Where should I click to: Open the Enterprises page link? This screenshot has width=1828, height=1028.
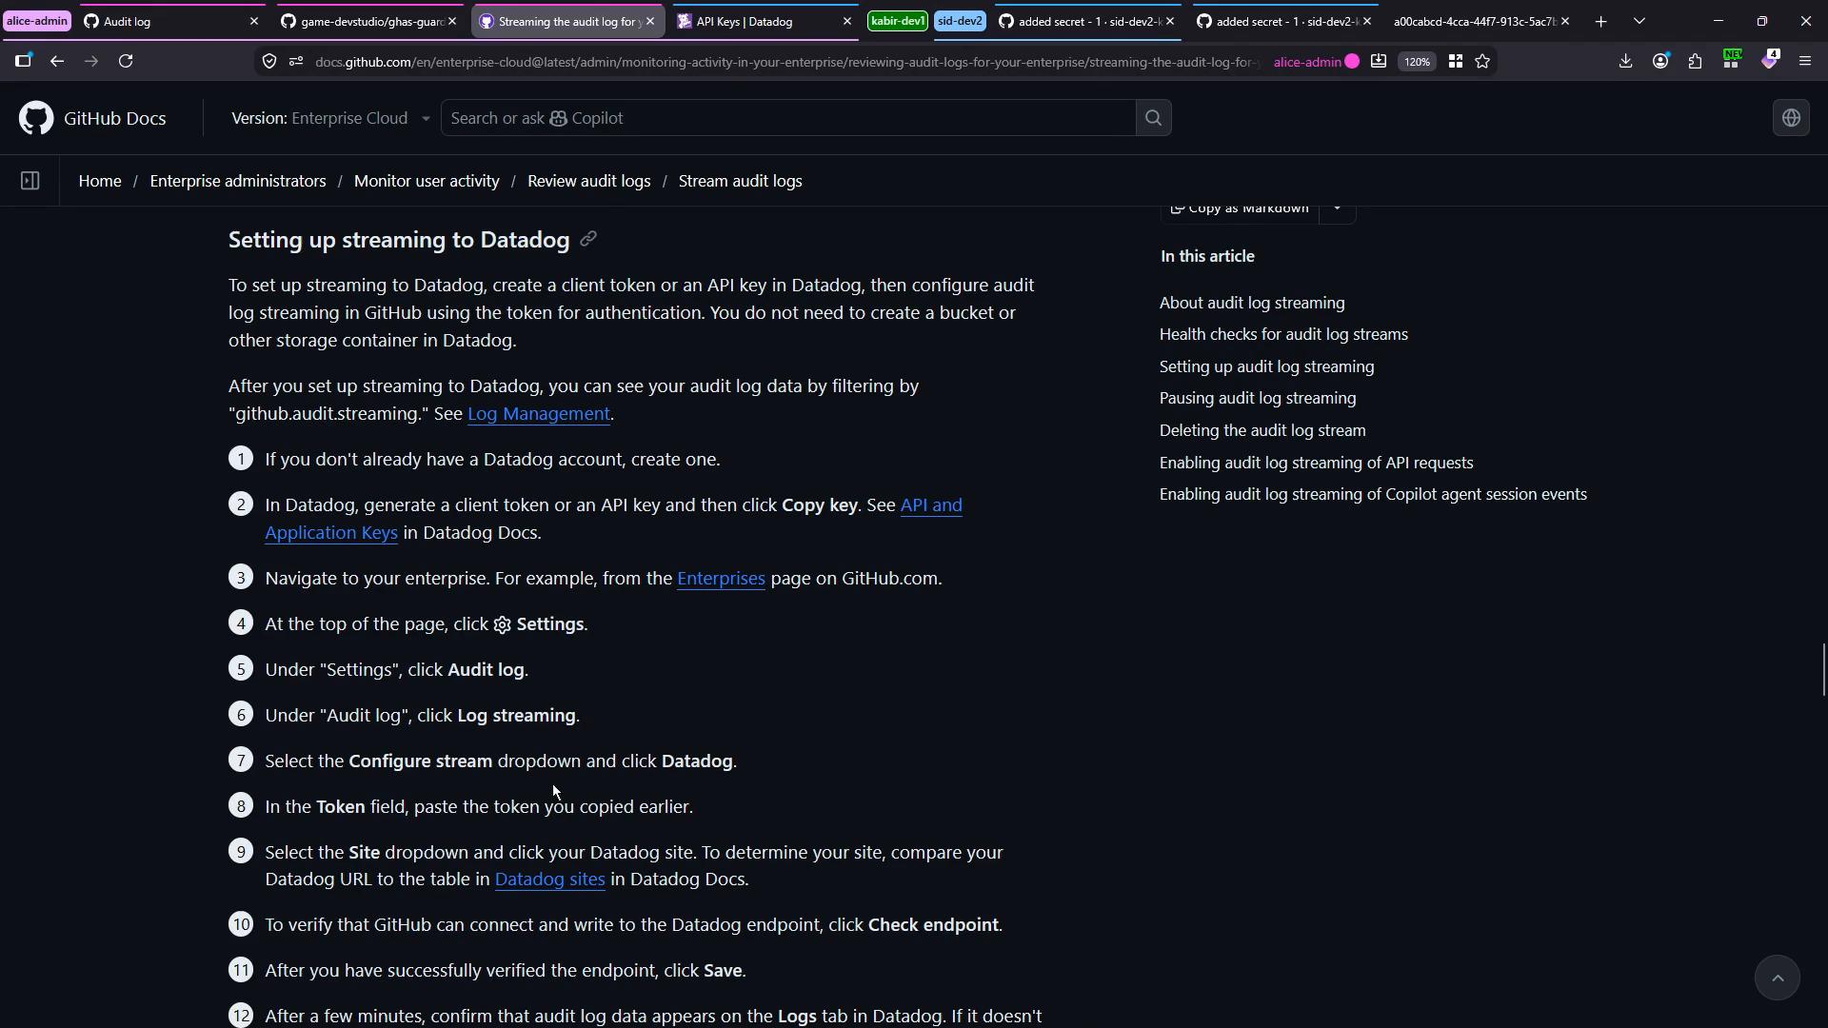721,579
